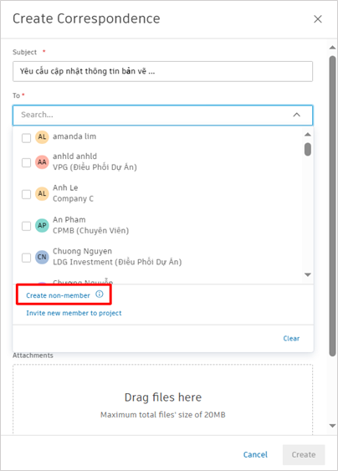Click the recipient list scroll up arrow
This screenshot has width=338, height=471.
tap(308, 134)
